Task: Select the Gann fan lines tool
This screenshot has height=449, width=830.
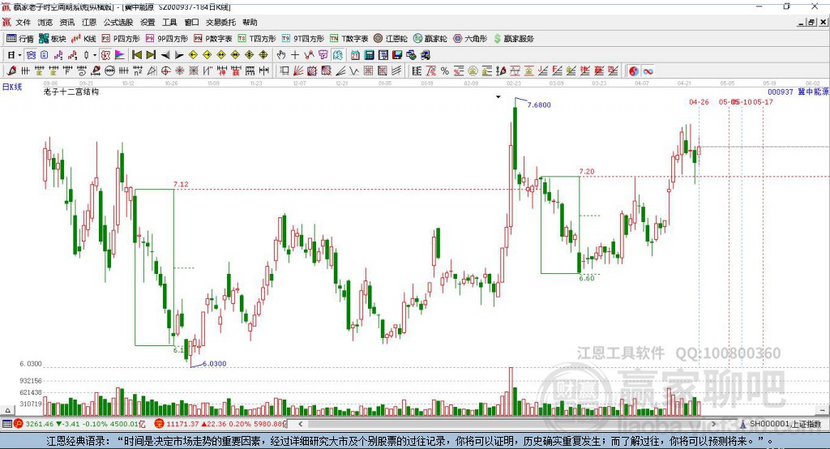Action: click(x=298, y=71)
